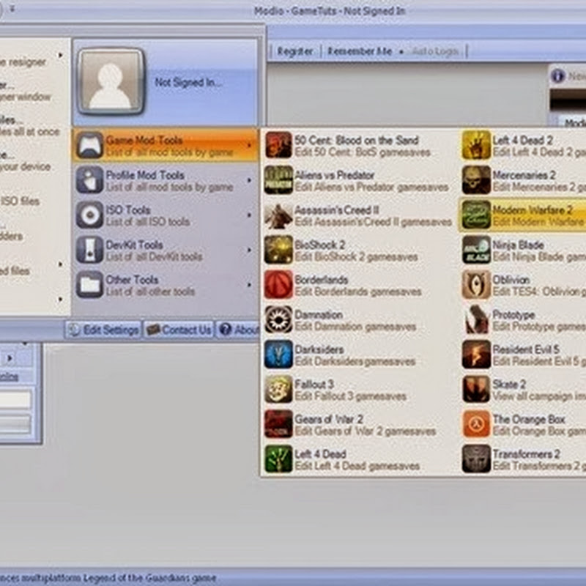This screenshot has height=586, width=586.
Task: Toggle the Auto Login option
Action: tap(435, 51)
